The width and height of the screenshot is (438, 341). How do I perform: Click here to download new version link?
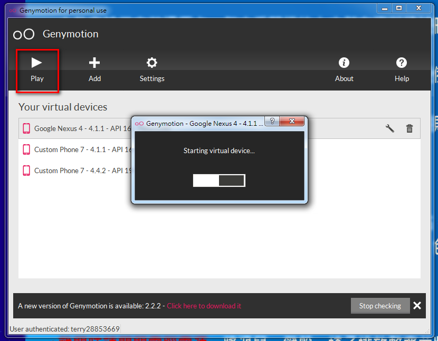(204, 306)
